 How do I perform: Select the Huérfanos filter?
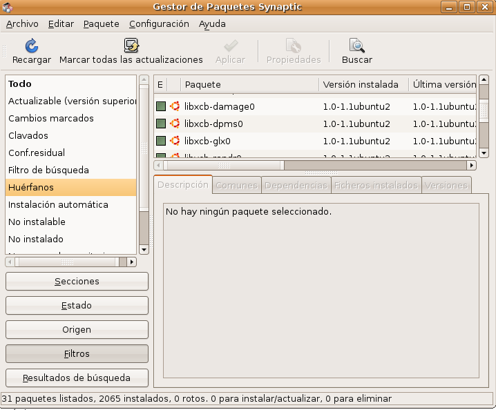click(71, 188)
